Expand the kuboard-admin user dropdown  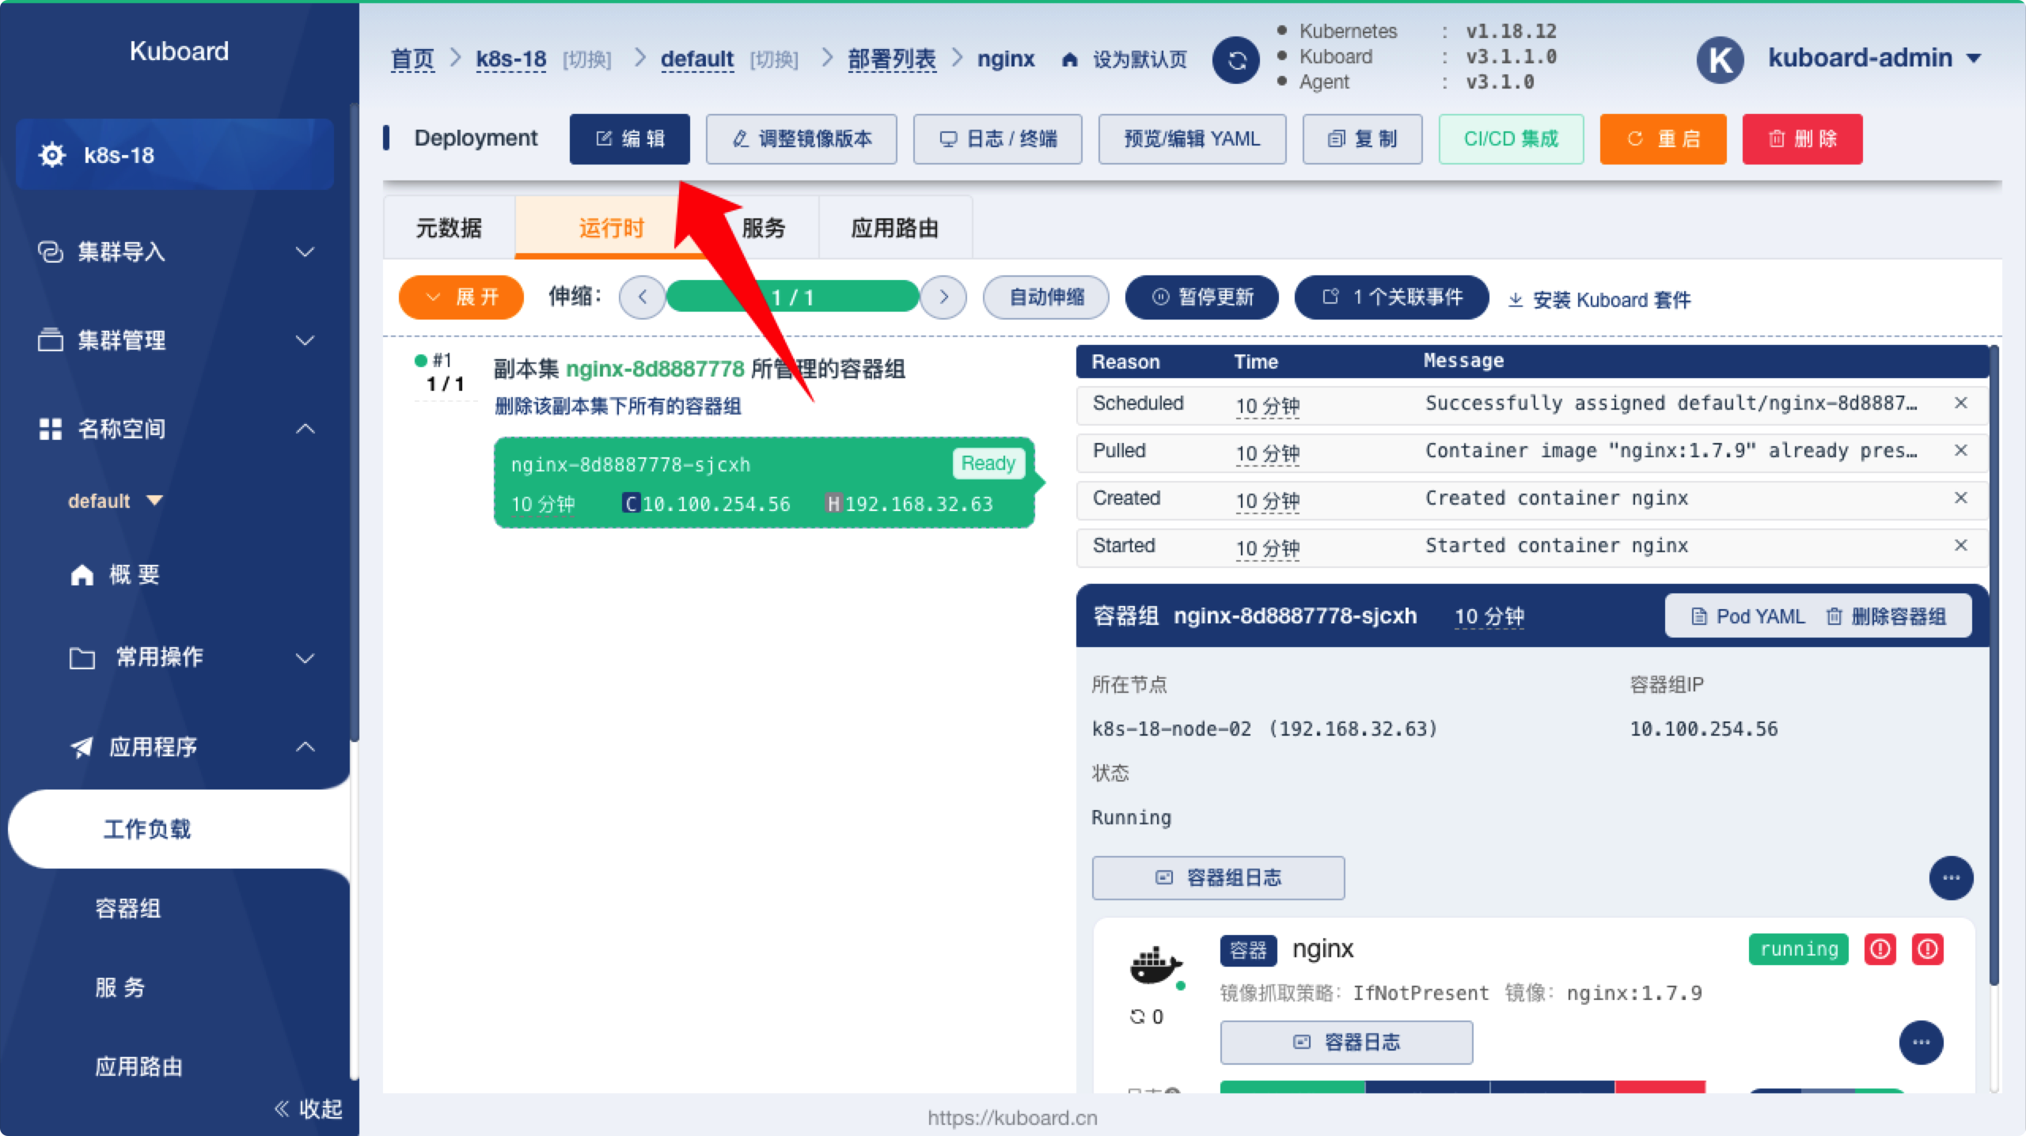click(x=1976, y=59)
